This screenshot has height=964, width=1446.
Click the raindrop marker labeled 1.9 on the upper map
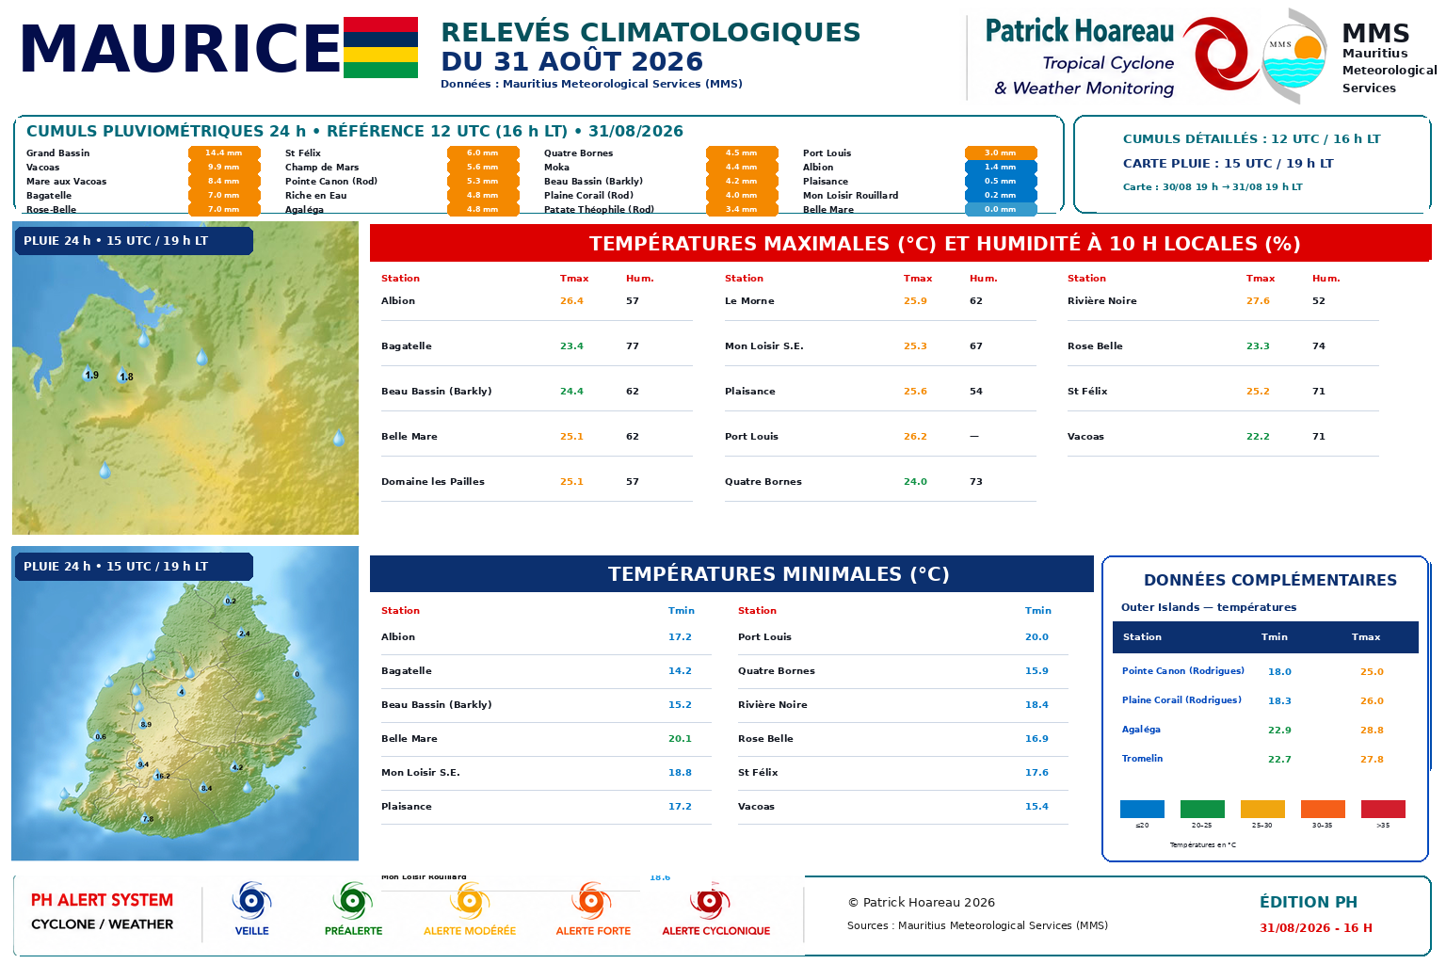[89, 375]
